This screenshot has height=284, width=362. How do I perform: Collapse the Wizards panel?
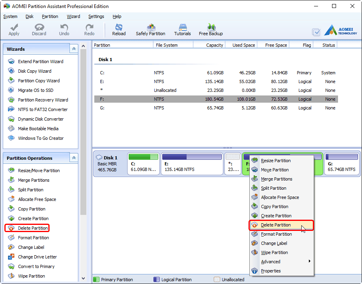point(74,48)
